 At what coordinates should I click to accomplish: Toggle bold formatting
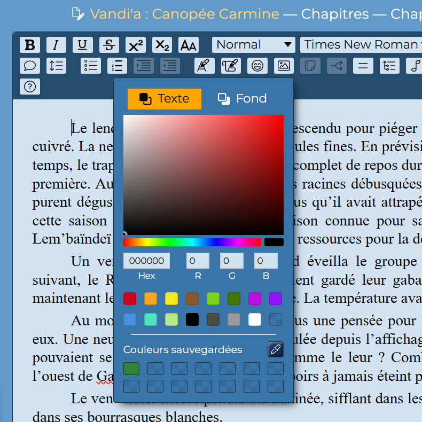point(30,45)
